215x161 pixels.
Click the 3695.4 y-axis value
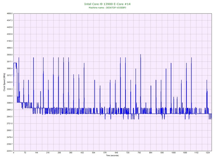coord(10,68)
